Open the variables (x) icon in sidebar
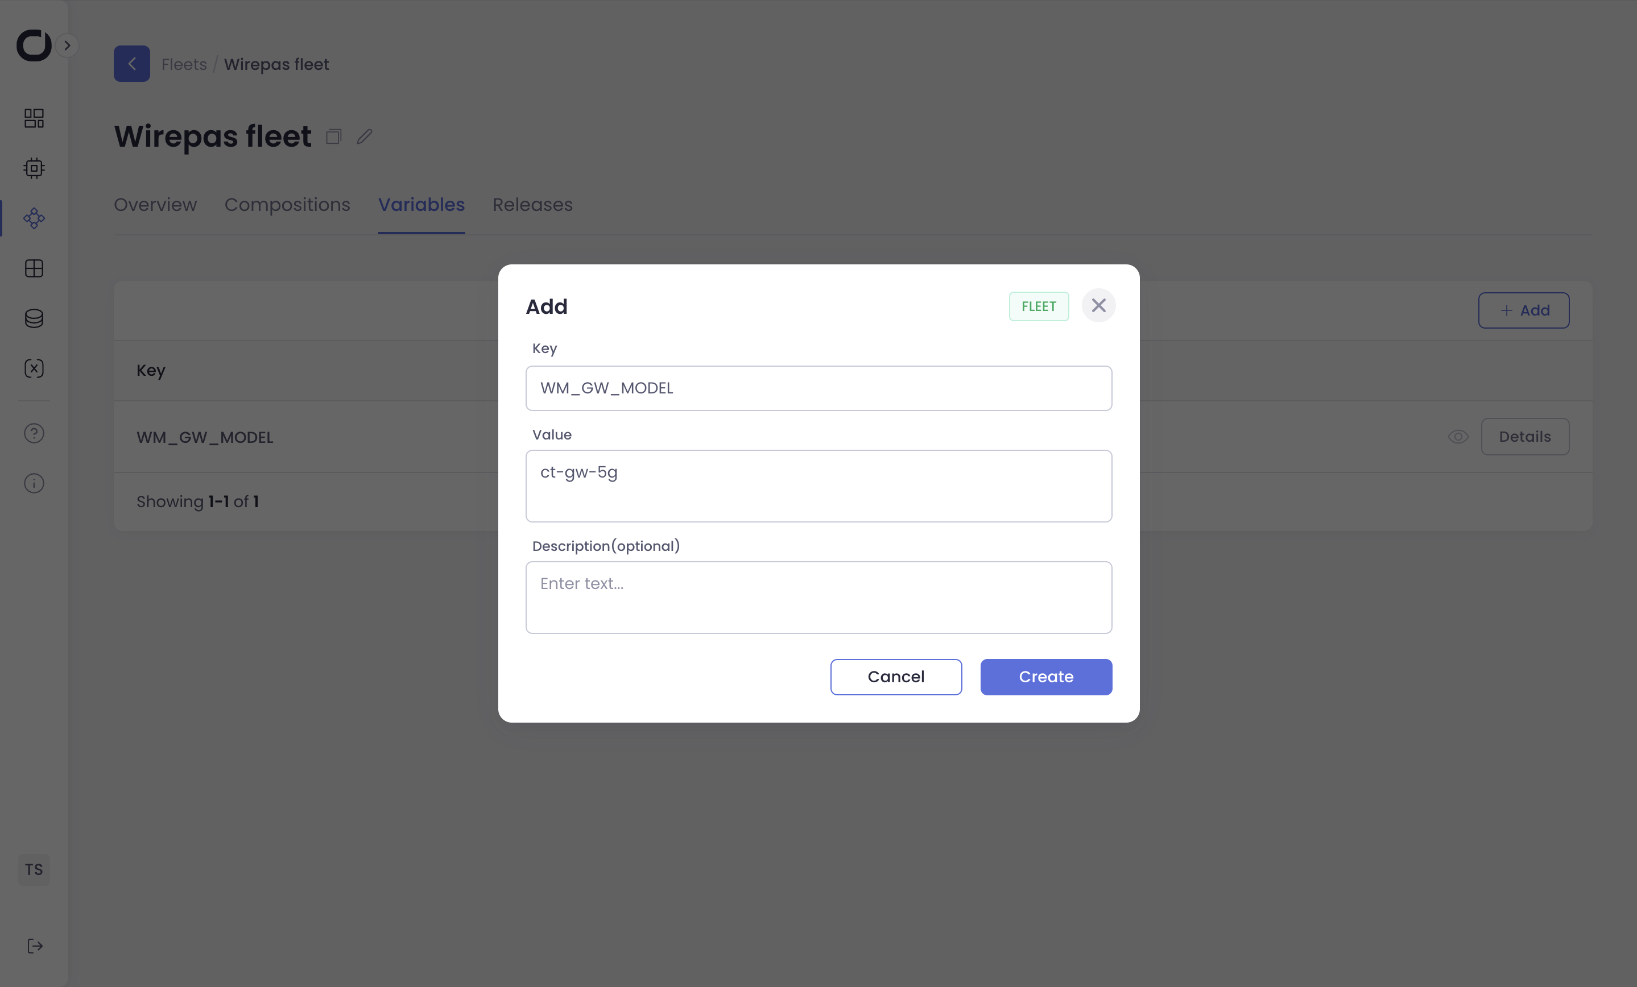The height and width of the screenshot is (987, 1637). coord(34,368)
